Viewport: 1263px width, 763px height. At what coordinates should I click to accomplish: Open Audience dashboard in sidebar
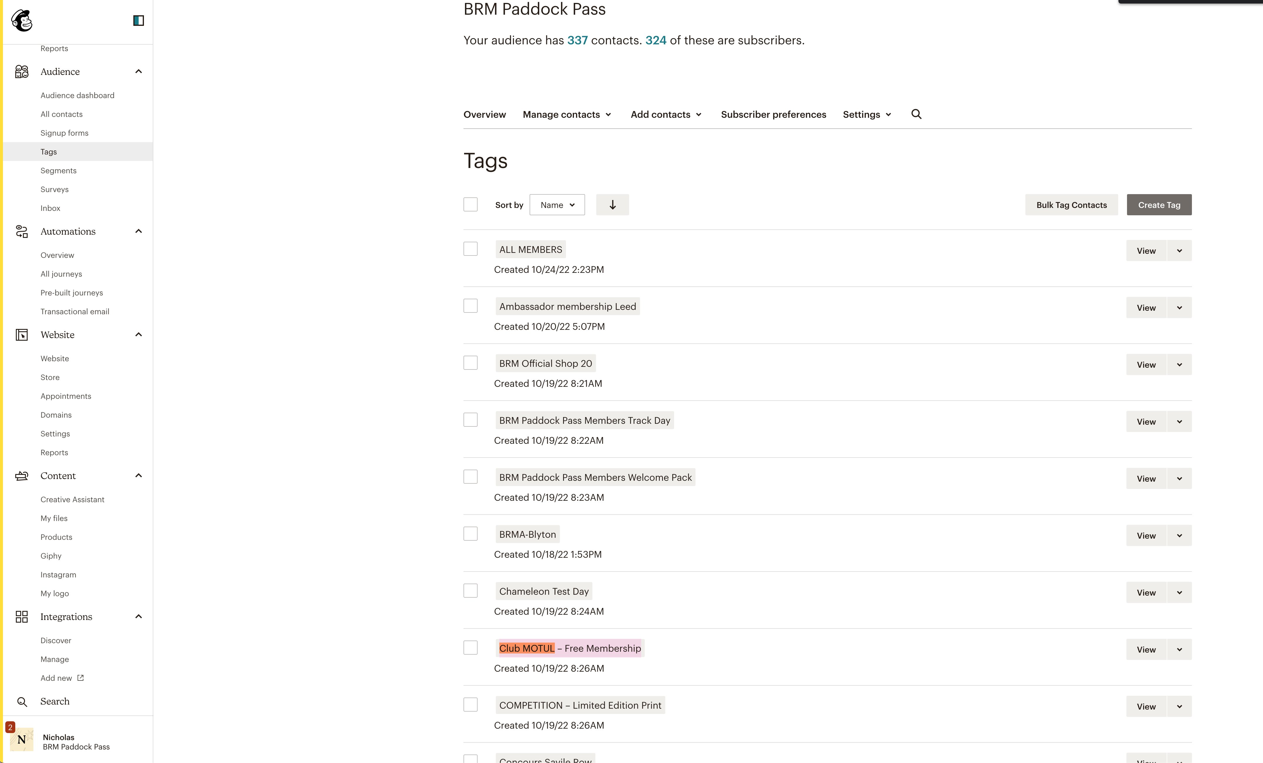coord(78,95)
